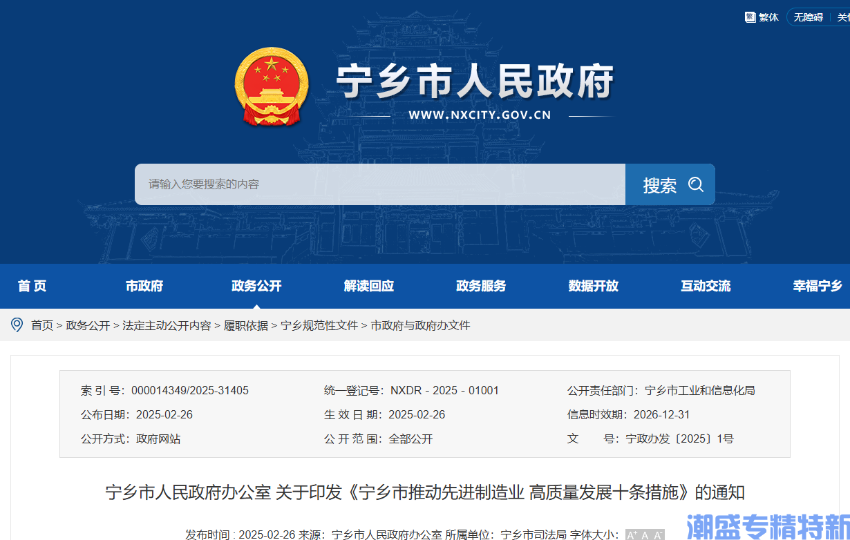The image size is (850, 540).
Task: Click index number 000014349/2025-31405
Action: coord(190,391)
